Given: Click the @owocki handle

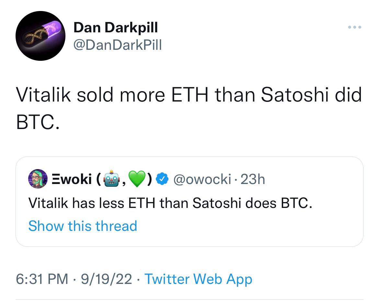Looking at the screenshot, I should click(202, 179).
